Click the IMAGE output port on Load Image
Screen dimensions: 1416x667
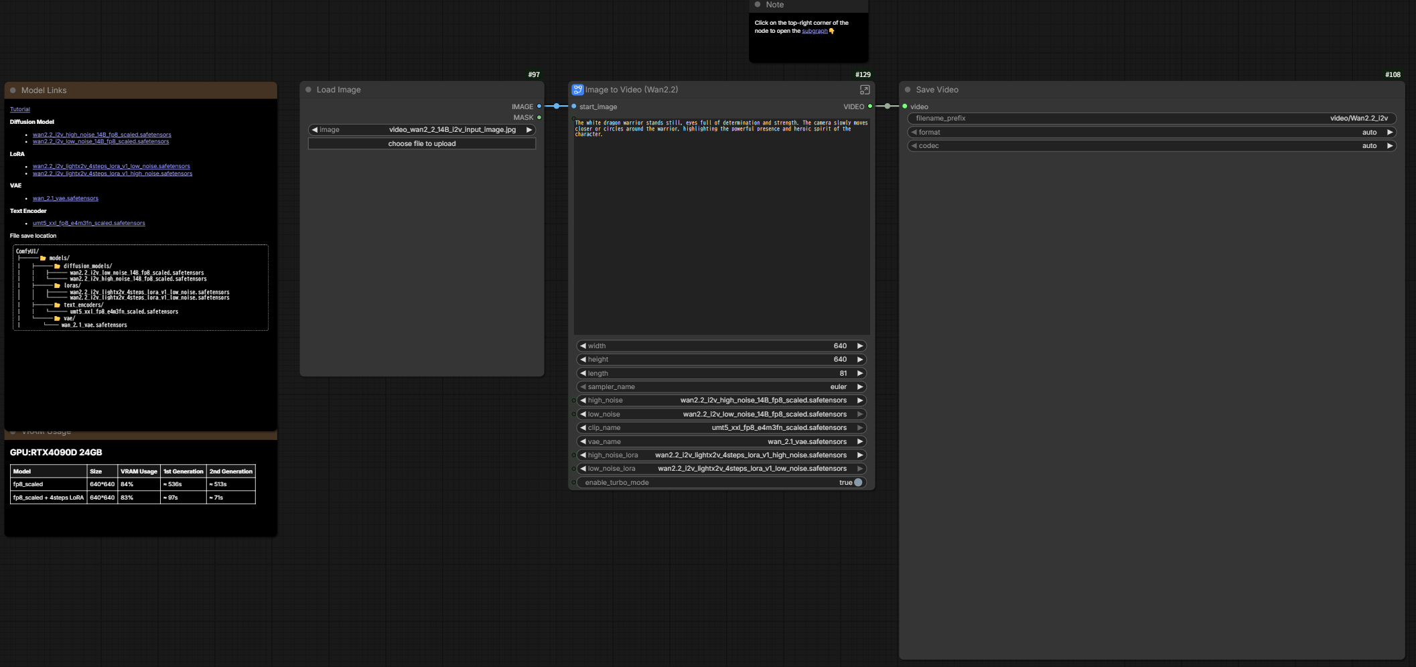tap(539, 106)
